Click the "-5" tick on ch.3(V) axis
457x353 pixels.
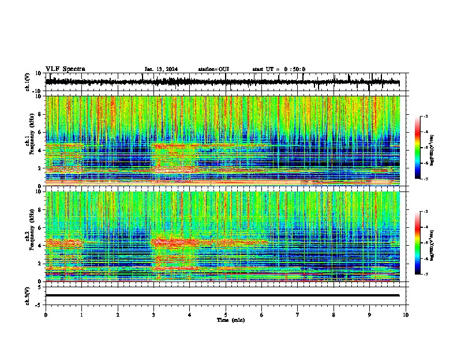point(39,305)
